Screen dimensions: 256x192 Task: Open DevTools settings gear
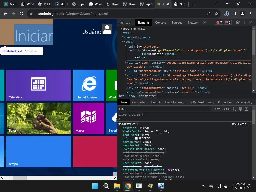click(238, 22)
